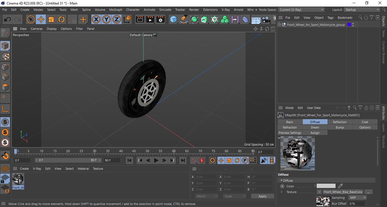The image size is (387, 207).
Task: Click the Undo arrow icon
Action: 8,20
